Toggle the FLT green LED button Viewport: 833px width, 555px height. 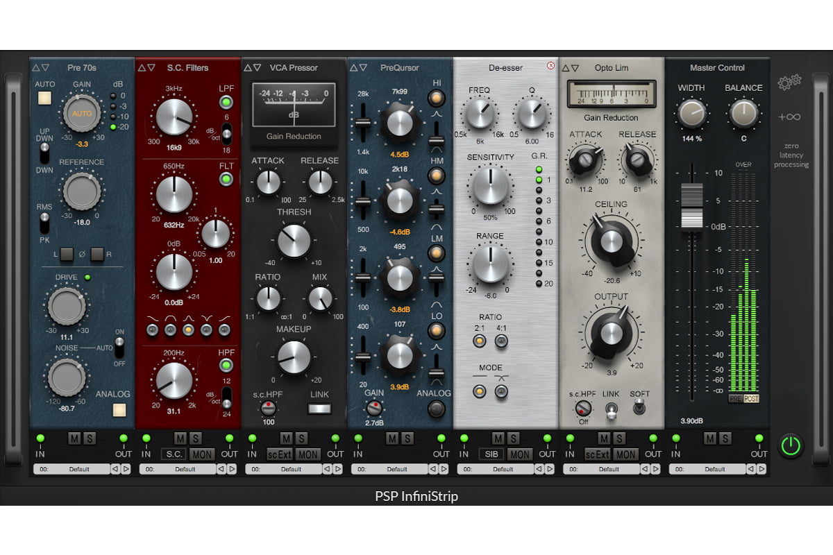click(x=226, y=179)
